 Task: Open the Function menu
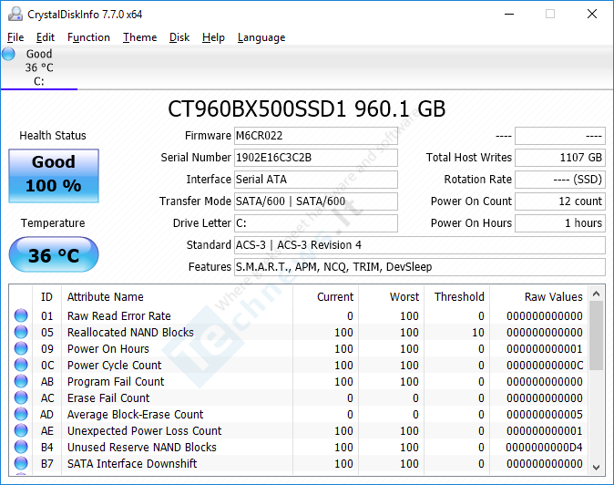pos(88,37)
